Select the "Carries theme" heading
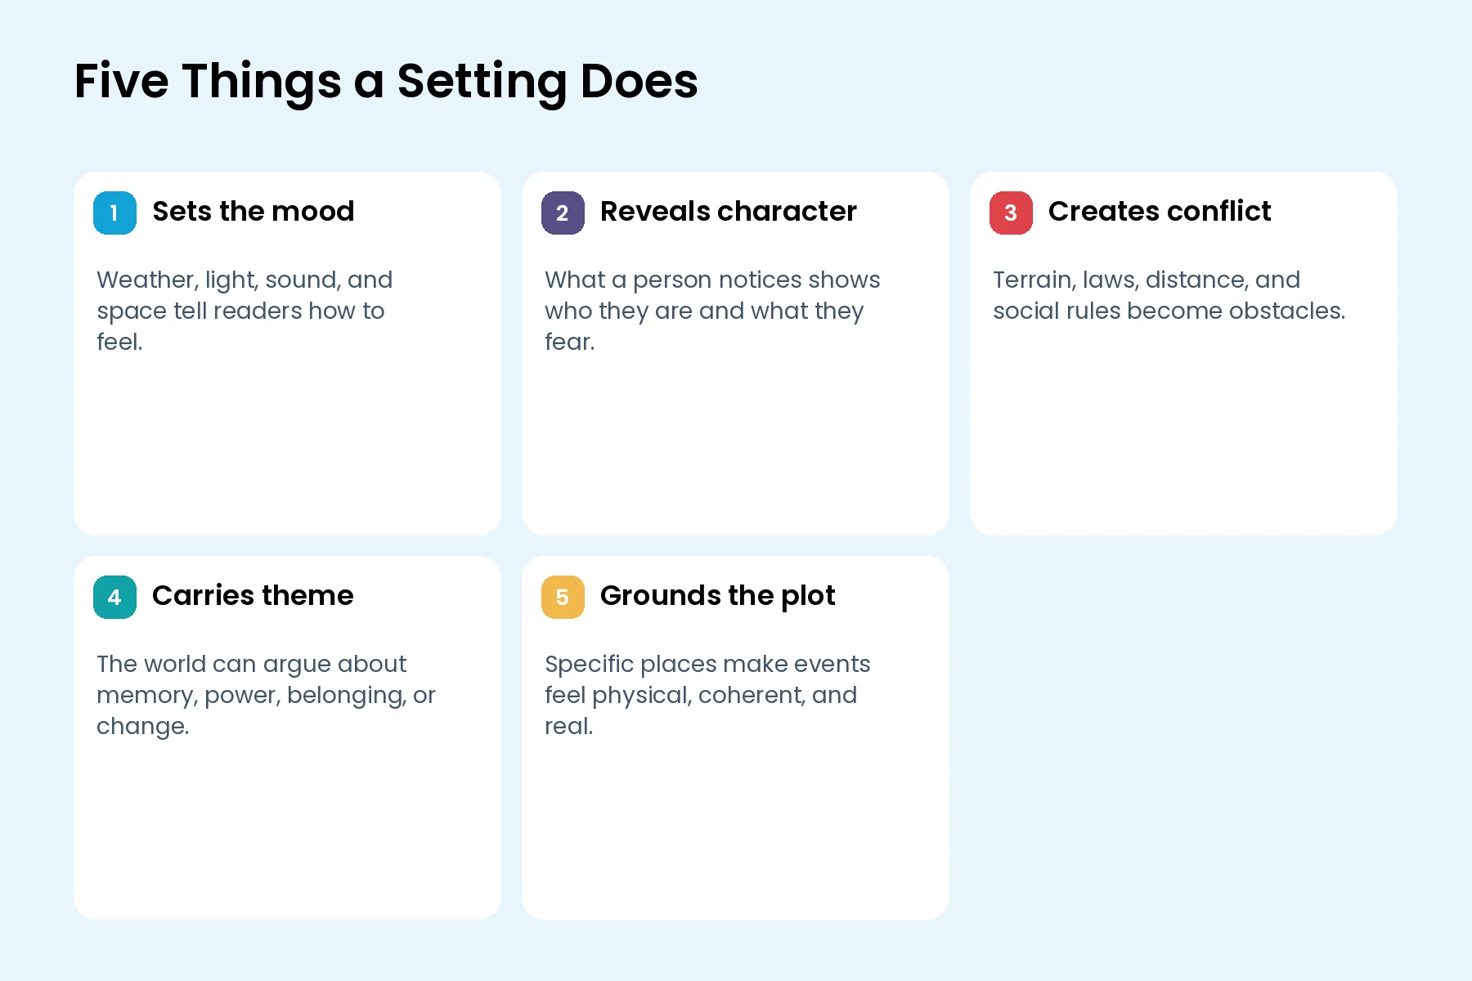This screenshot has height=981, width=1472. (x=253, y=595)
